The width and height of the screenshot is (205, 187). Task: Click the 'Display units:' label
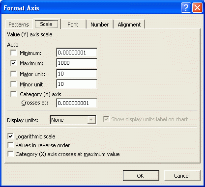pos(23,120)
